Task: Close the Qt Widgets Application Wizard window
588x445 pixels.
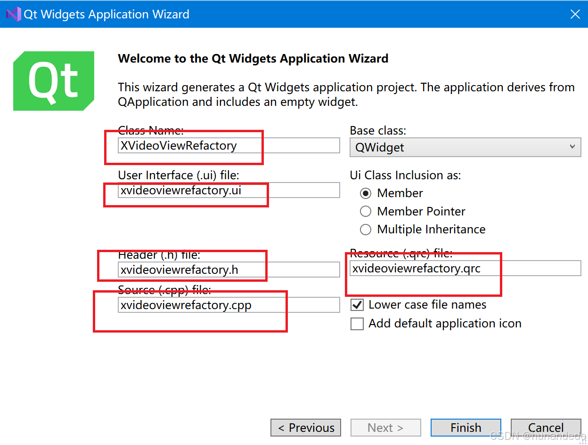Action: 575,14
